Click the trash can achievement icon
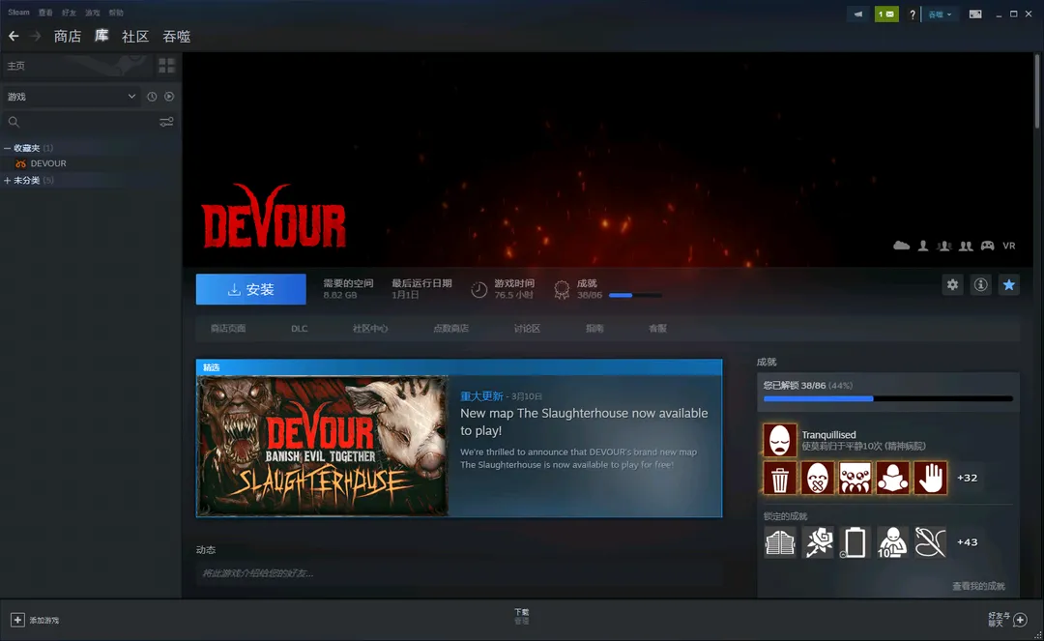The width and height of the screenshot is (1044, 641). click(780, 478)
